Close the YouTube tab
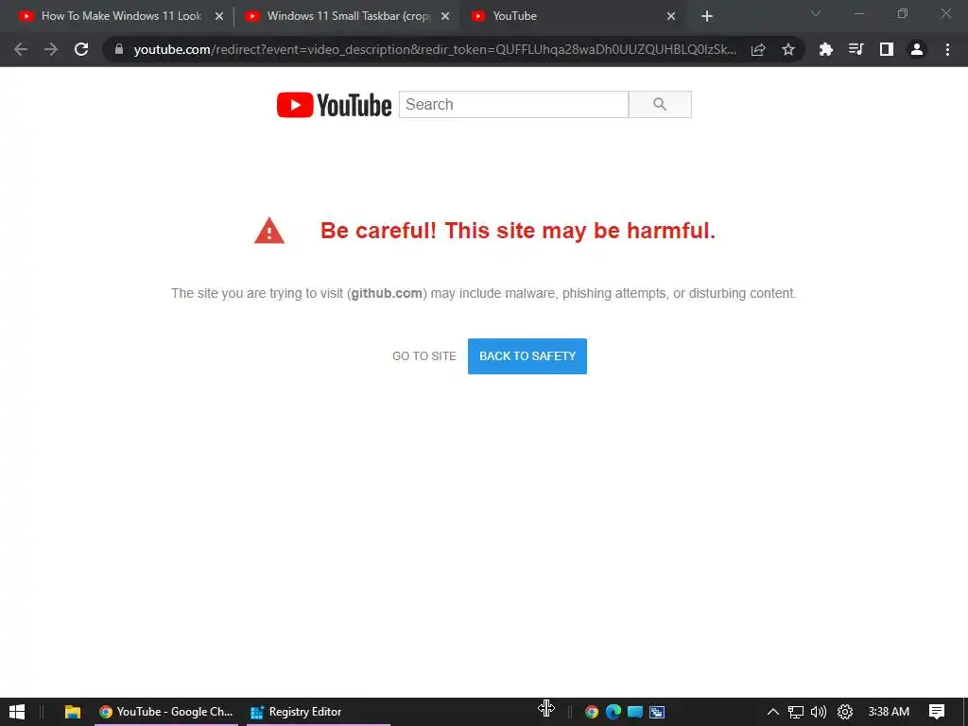This screenshot has height=726, width=968. tap(671, 16)
